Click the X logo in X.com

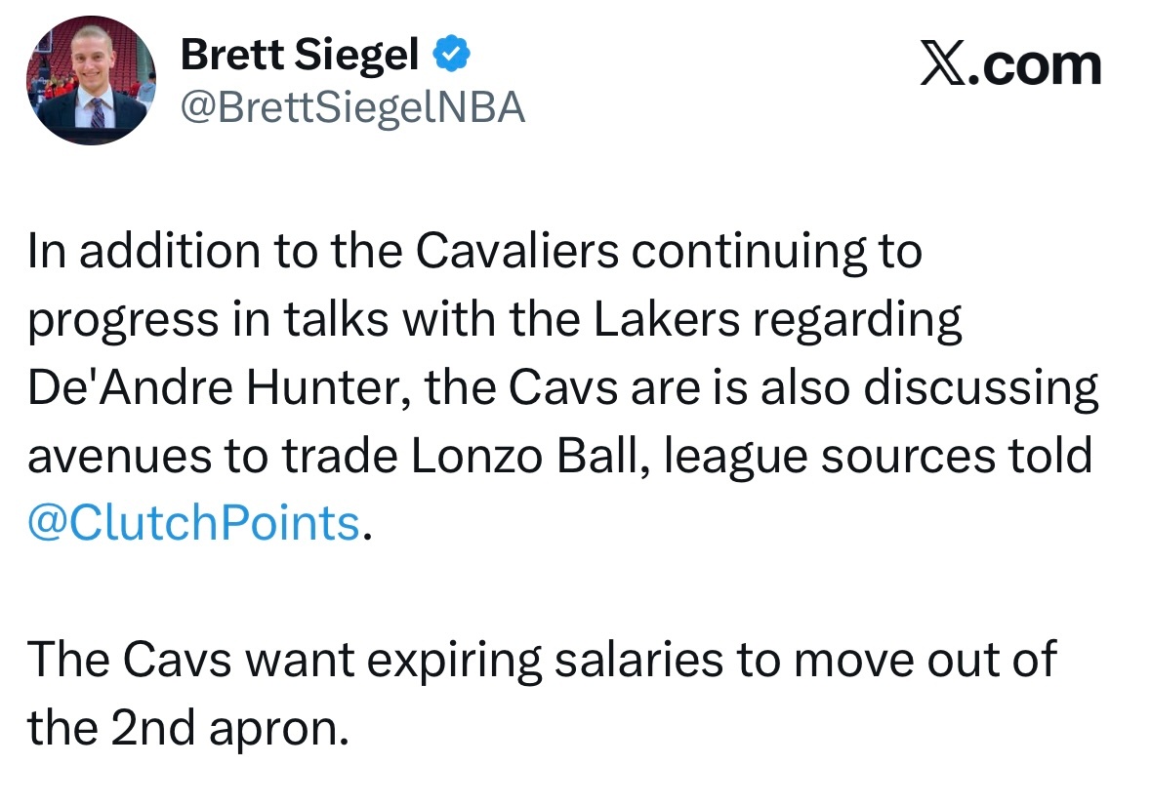pos(941,66)
